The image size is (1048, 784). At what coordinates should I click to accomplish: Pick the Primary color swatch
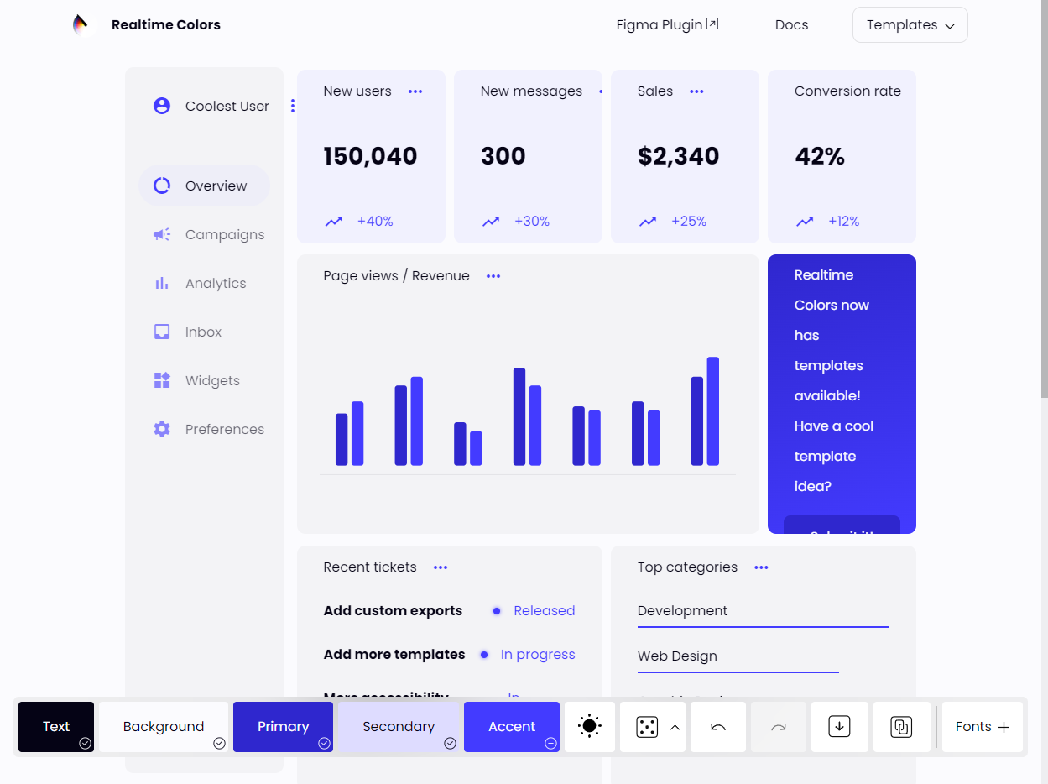click(x=283, y=727)
